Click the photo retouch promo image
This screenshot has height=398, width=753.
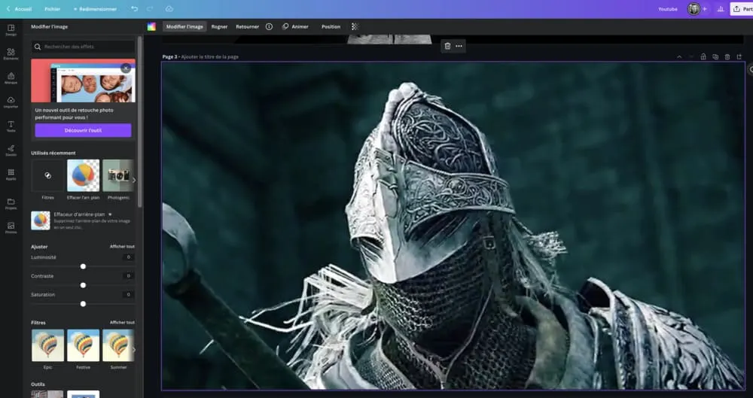click(x=83, y=81)
